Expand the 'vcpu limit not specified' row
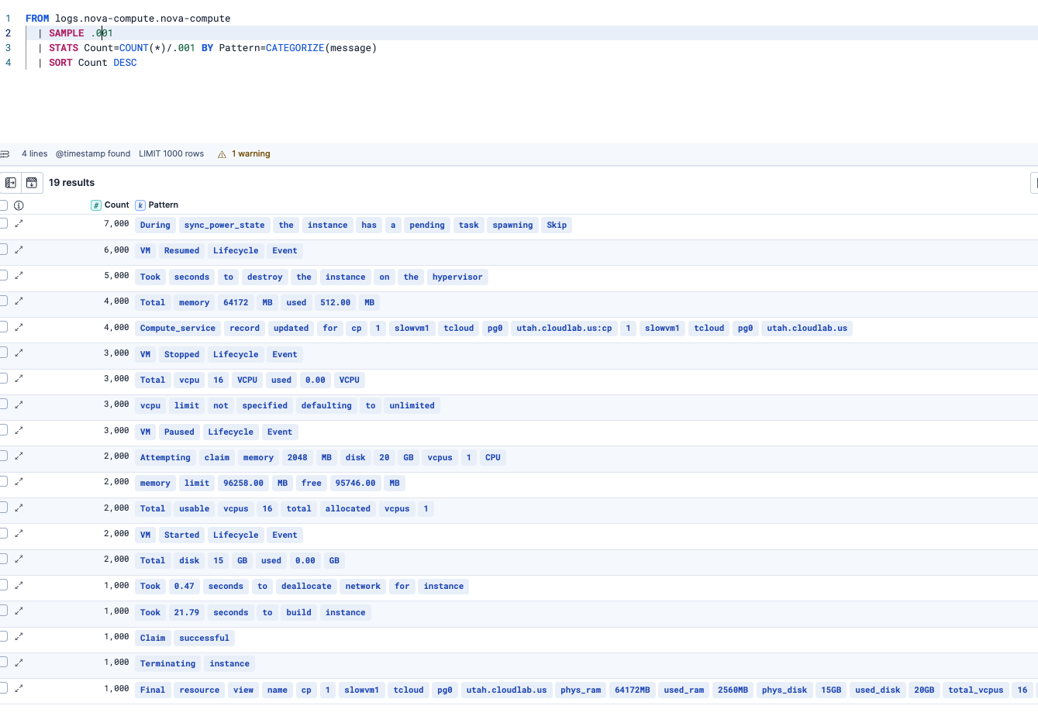The height and width of the screenshot is (716, 1038). click(19, 404)
